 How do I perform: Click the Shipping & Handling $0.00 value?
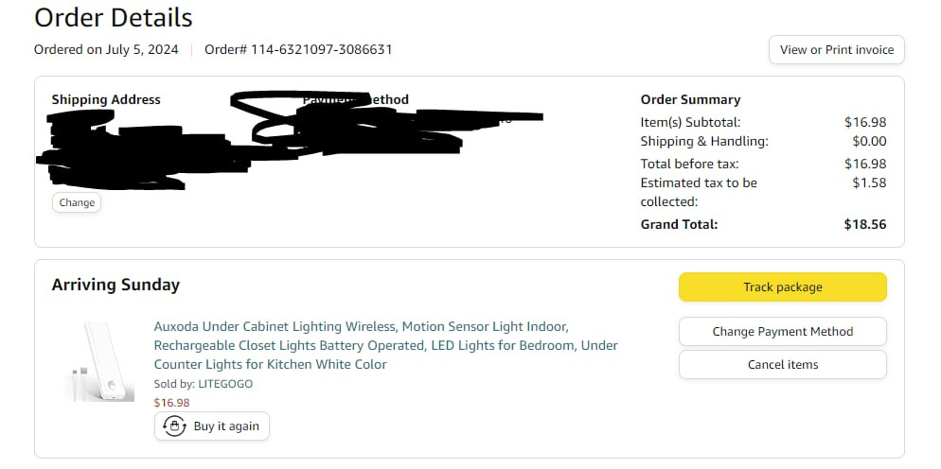coord(870,142)
